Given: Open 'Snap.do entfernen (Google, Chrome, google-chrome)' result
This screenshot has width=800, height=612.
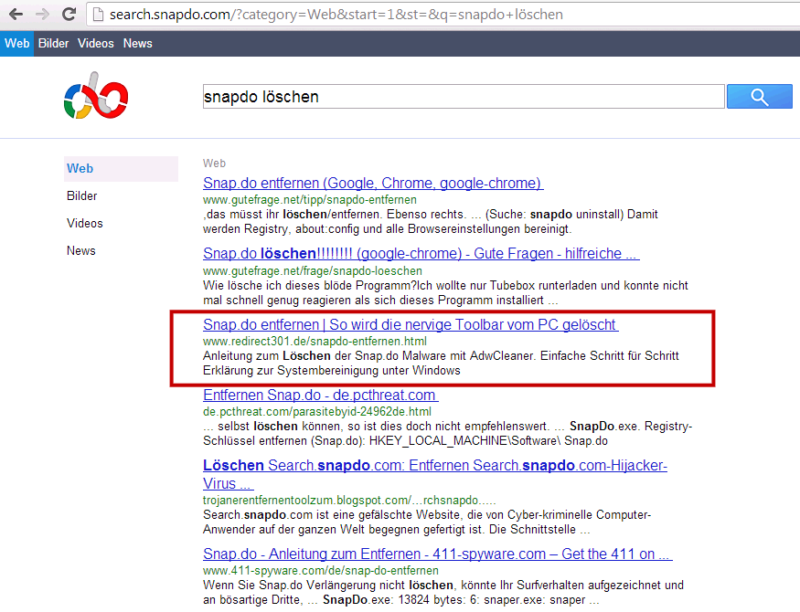Looking at the screenshot, I should [373, 183].
